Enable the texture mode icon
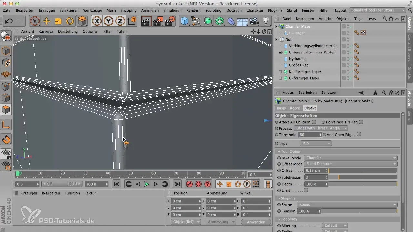 pos(6,63)
